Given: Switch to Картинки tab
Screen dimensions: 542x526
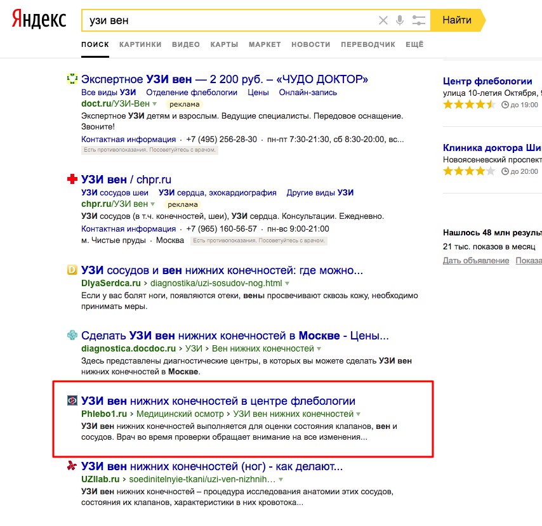Looking at the screenshot, I should [x=140, y=44].
